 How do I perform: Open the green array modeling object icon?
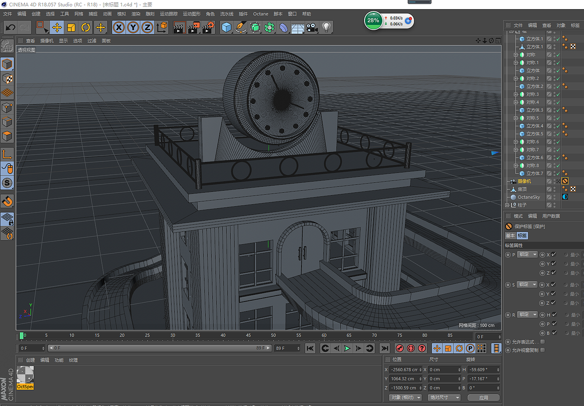coord(269,27)
